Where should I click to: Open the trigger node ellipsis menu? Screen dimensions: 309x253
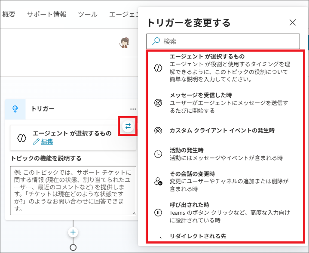[133, 109]
